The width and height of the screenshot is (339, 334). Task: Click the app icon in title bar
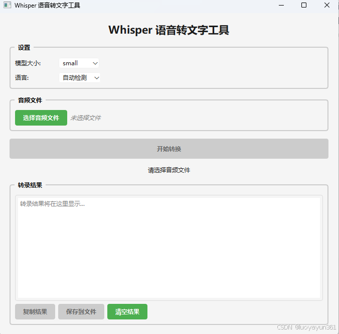tap(7, 5)
